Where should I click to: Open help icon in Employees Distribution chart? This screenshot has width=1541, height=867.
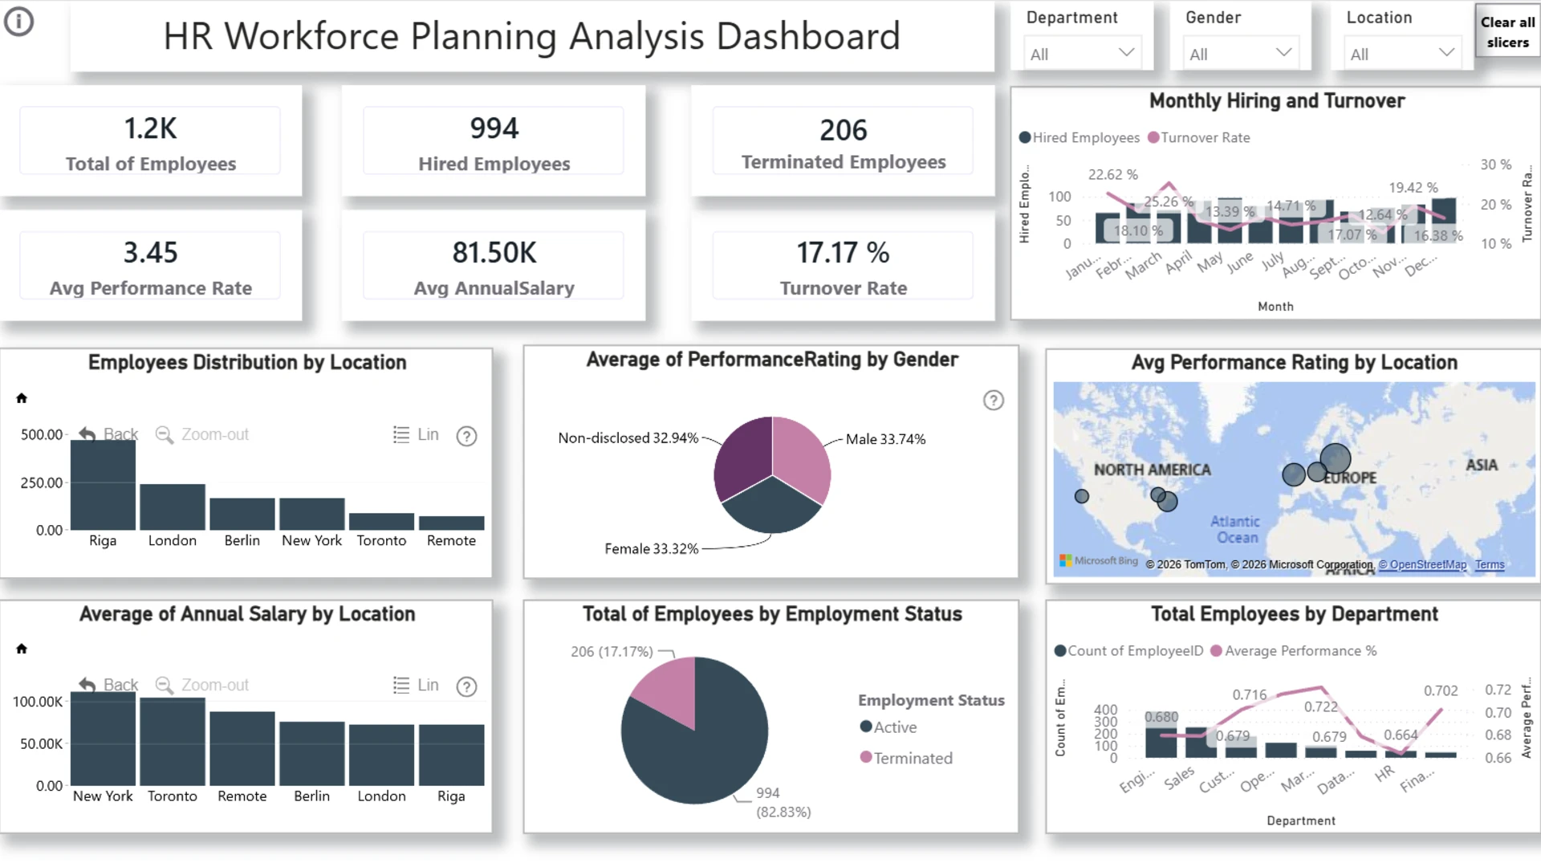click(x=466, y=436)
